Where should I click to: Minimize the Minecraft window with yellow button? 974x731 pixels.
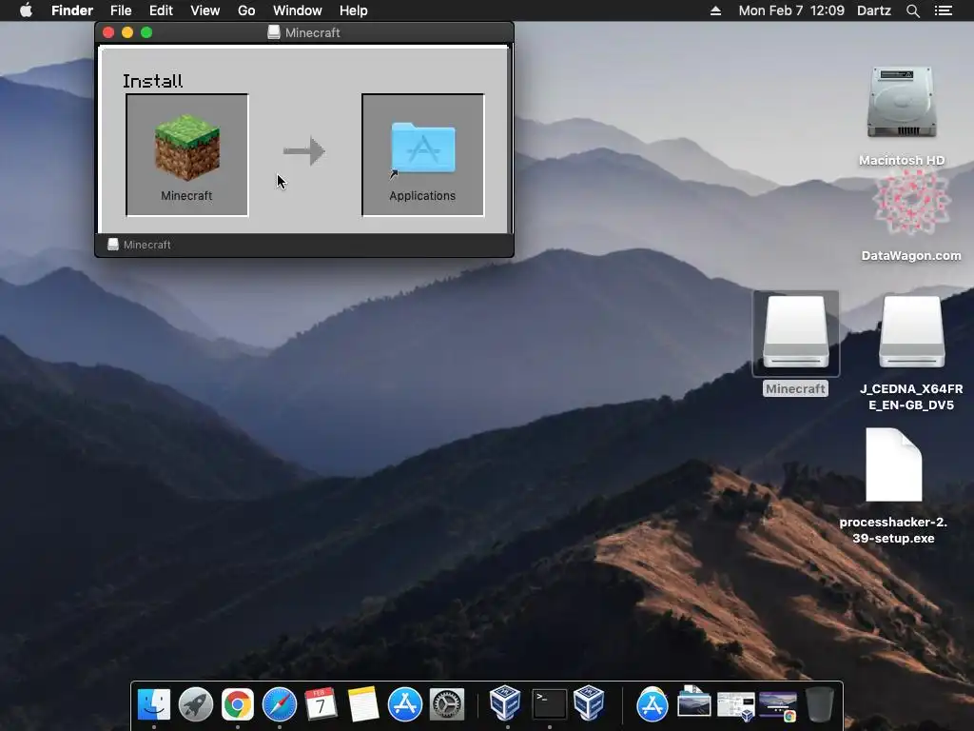(x=127, y=32)
